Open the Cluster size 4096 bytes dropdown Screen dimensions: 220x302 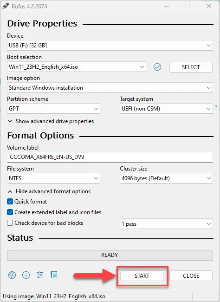tap(166, 178)
